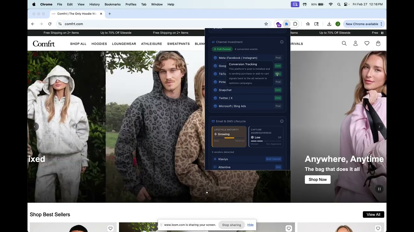This screenshot has height=232, width=414.
Task: Click the tab search toolbar icon
Action: pos(316,24)
